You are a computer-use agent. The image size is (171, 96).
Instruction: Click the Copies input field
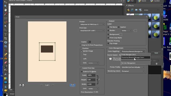(89, 42)
